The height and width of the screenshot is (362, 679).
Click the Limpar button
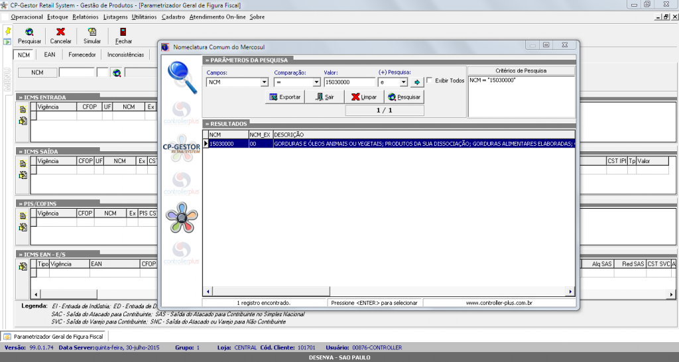(364, 97)
